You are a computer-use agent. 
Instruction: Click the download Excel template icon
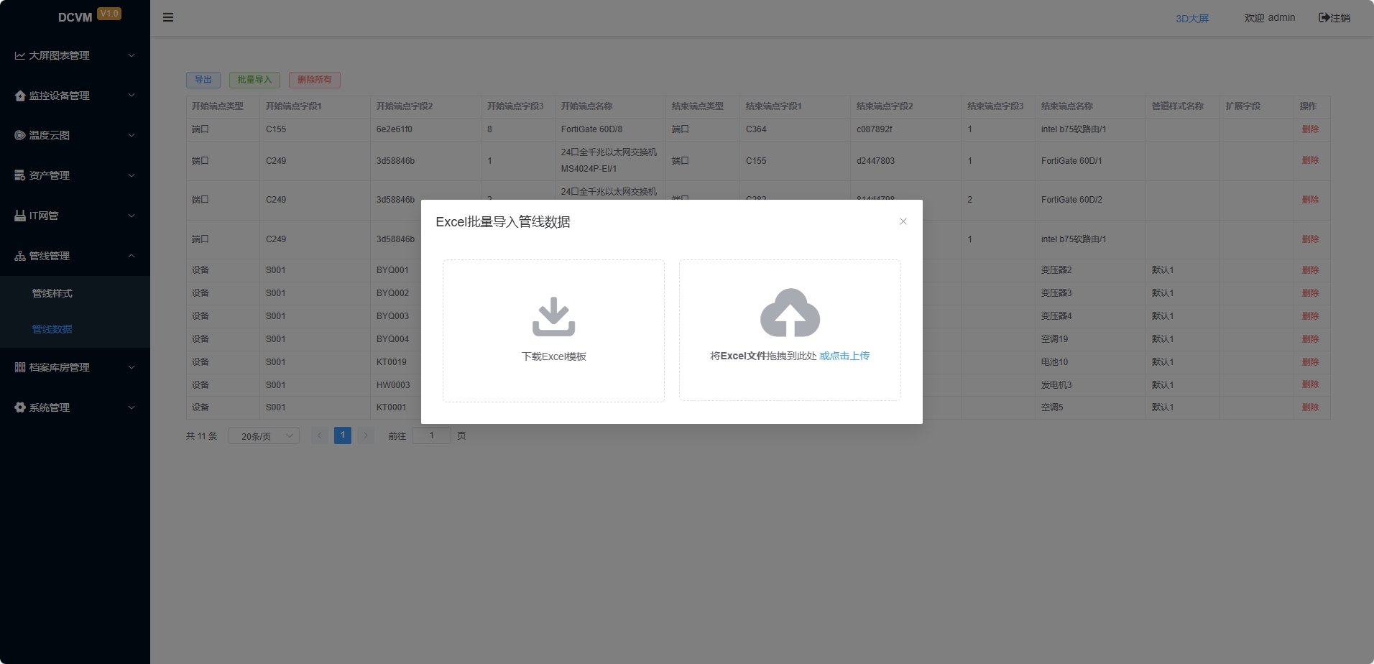[553, 317]
